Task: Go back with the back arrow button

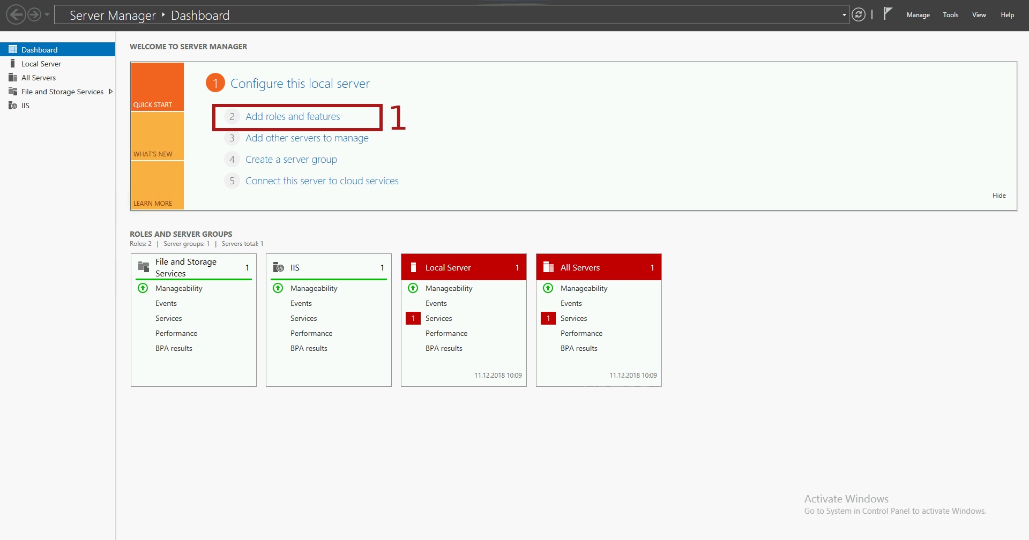Action: click(x=17, y=14)
